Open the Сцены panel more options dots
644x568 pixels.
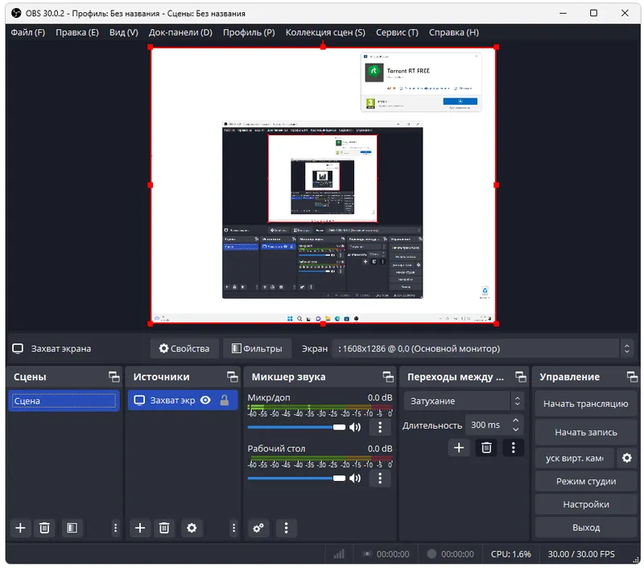pyautogui.click(x=115, y=528)
